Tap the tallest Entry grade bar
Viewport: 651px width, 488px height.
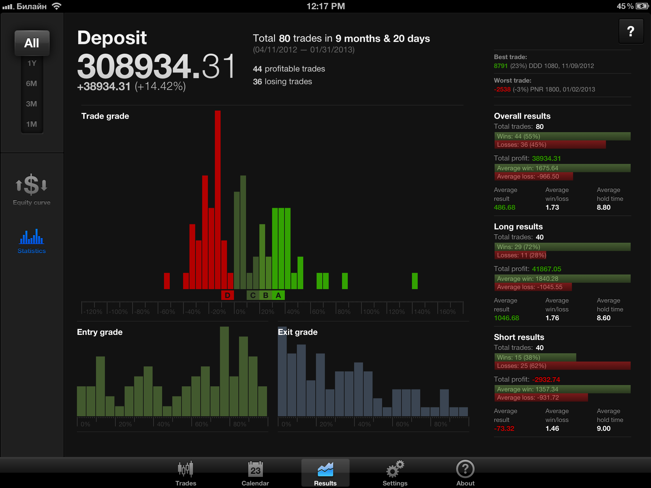point(224,371)
